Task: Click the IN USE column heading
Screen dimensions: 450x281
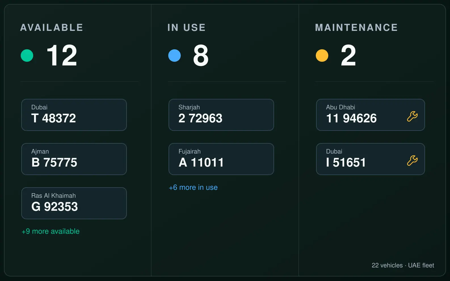Action: tap(186, 27)
